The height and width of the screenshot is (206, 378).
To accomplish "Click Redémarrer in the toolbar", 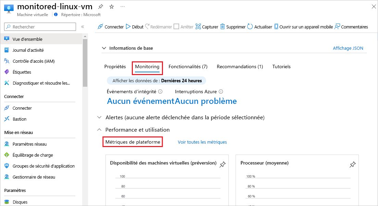I will click(x=159, y=27).
